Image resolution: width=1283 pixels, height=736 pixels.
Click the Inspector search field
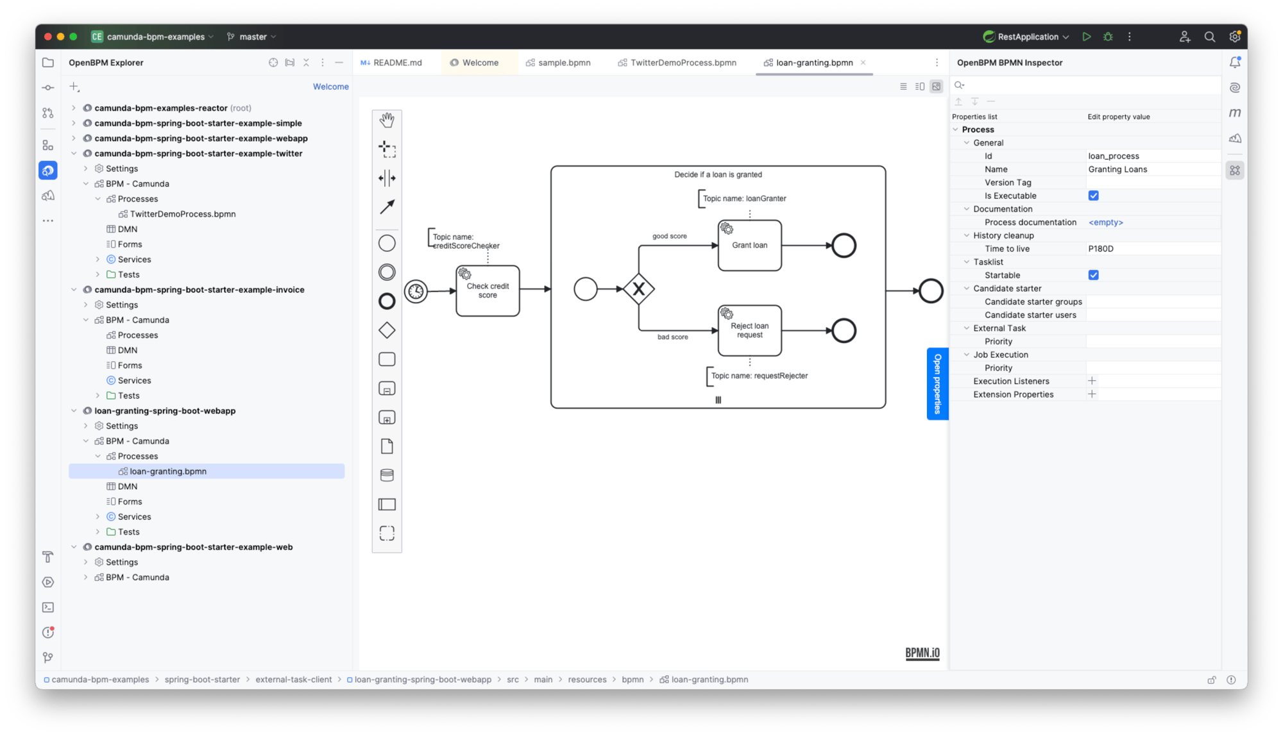pos(1087,85)
